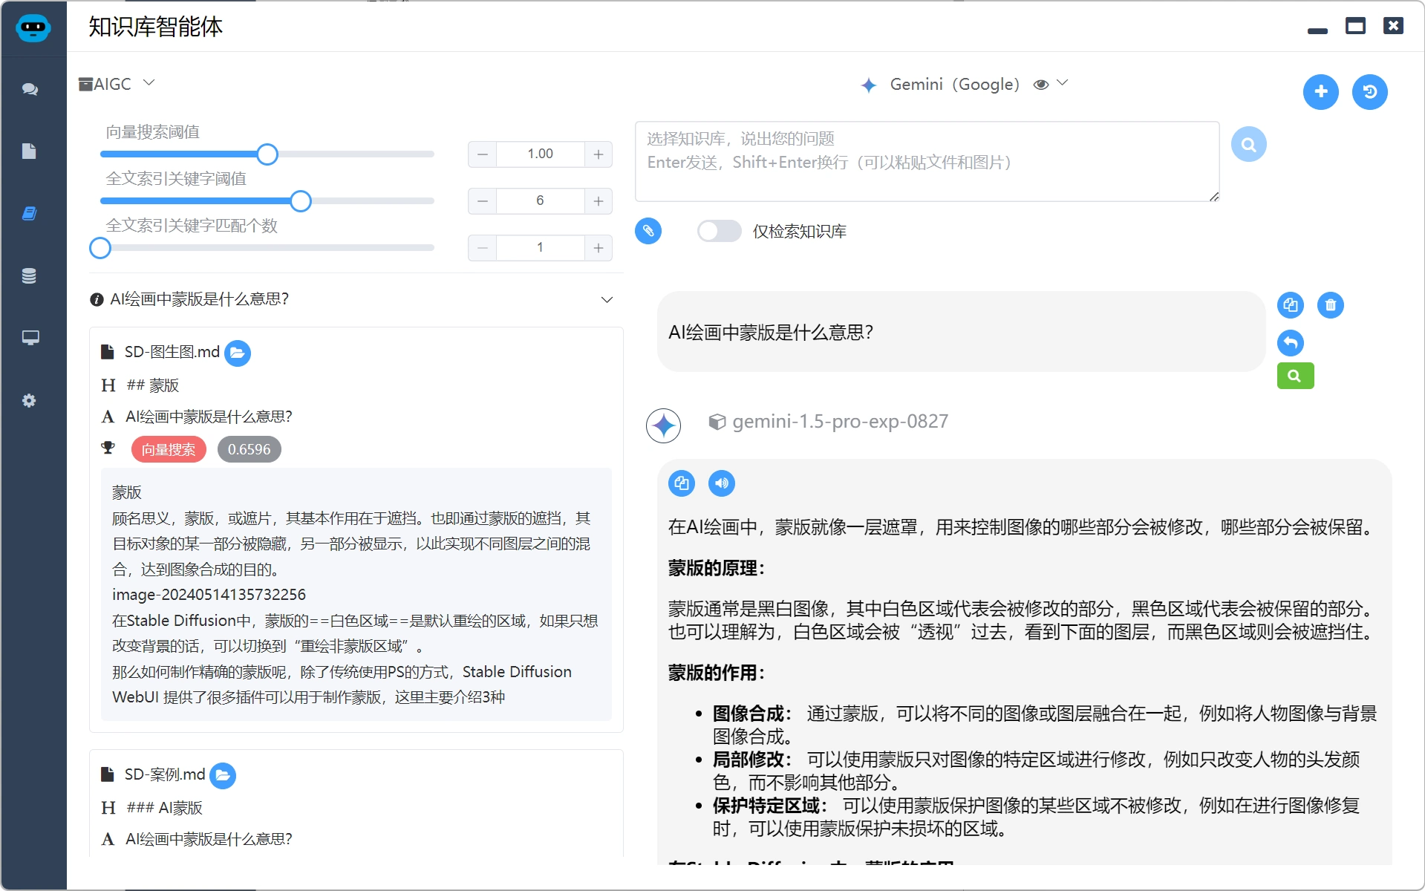Click the Gemini avatar icon

(x=663, y=426)
